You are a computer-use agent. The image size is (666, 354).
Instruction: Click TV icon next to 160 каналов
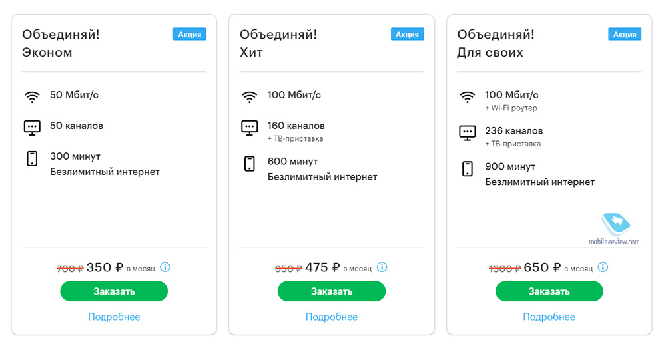click(x=249, y=127)
